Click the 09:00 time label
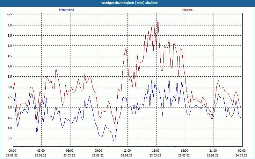This screenshot has width=255, height=159. pyautogui.click(x=99, y=151)
